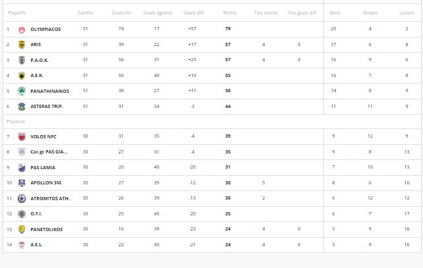This screenshot has height=268, width=423.
Task: Sort table by Points column header
Action: coord(230,13)
